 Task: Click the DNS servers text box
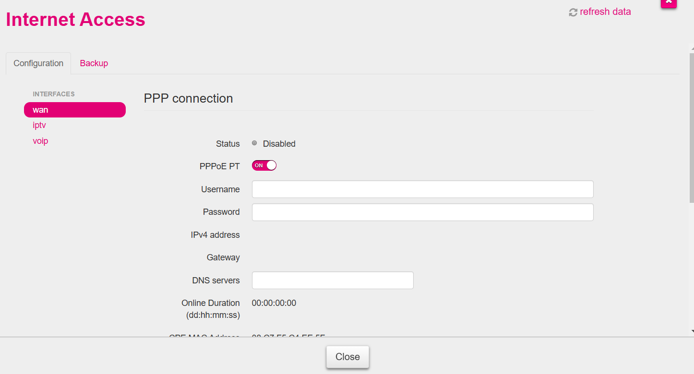tap(333, 280)
